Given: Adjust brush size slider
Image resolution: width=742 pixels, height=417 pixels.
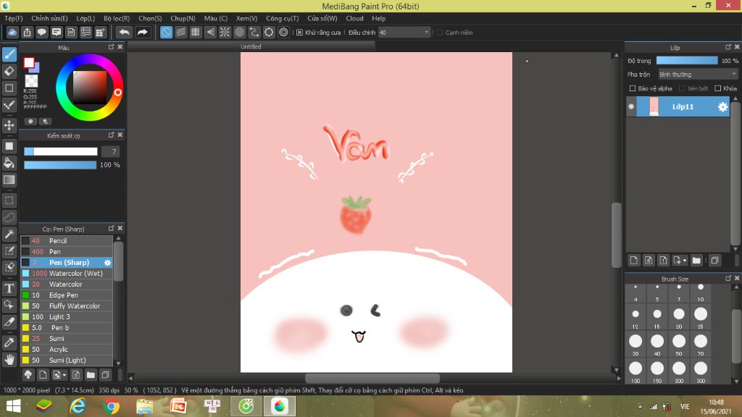Looking at the screenshot, I should [x=61, y=151].
